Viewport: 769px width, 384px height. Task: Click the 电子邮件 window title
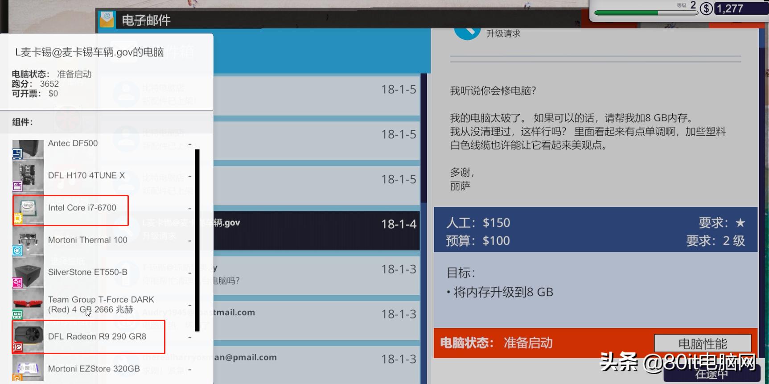pyautogui.click(x=146, y=20)
